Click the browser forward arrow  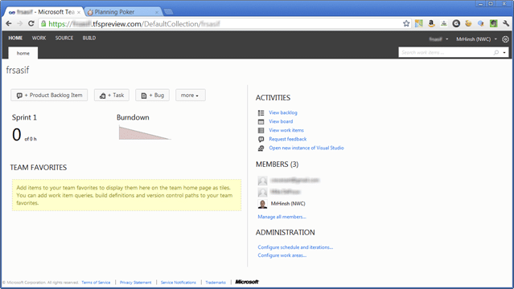click(19, 23)
